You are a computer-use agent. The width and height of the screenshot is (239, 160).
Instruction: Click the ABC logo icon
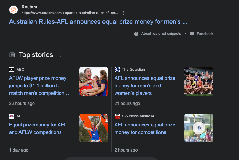[x=12, y=70]
